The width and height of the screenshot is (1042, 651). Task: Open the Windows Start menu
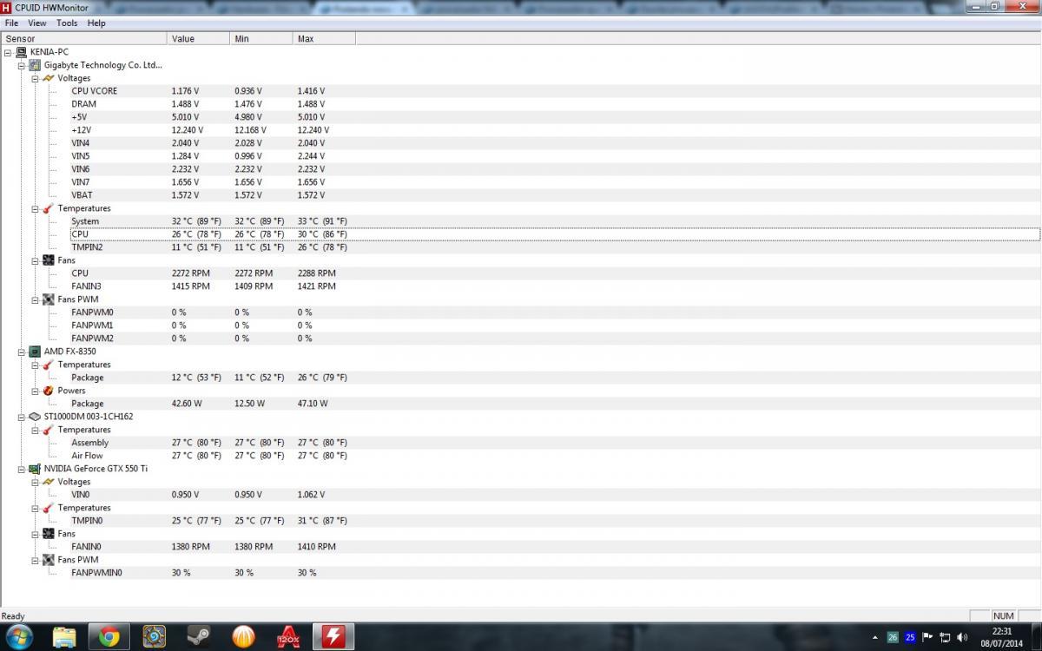[x=18, y=637]
